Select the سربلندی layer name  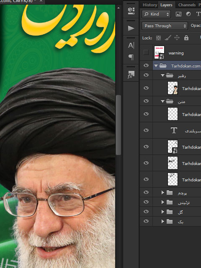coord(193,131)
